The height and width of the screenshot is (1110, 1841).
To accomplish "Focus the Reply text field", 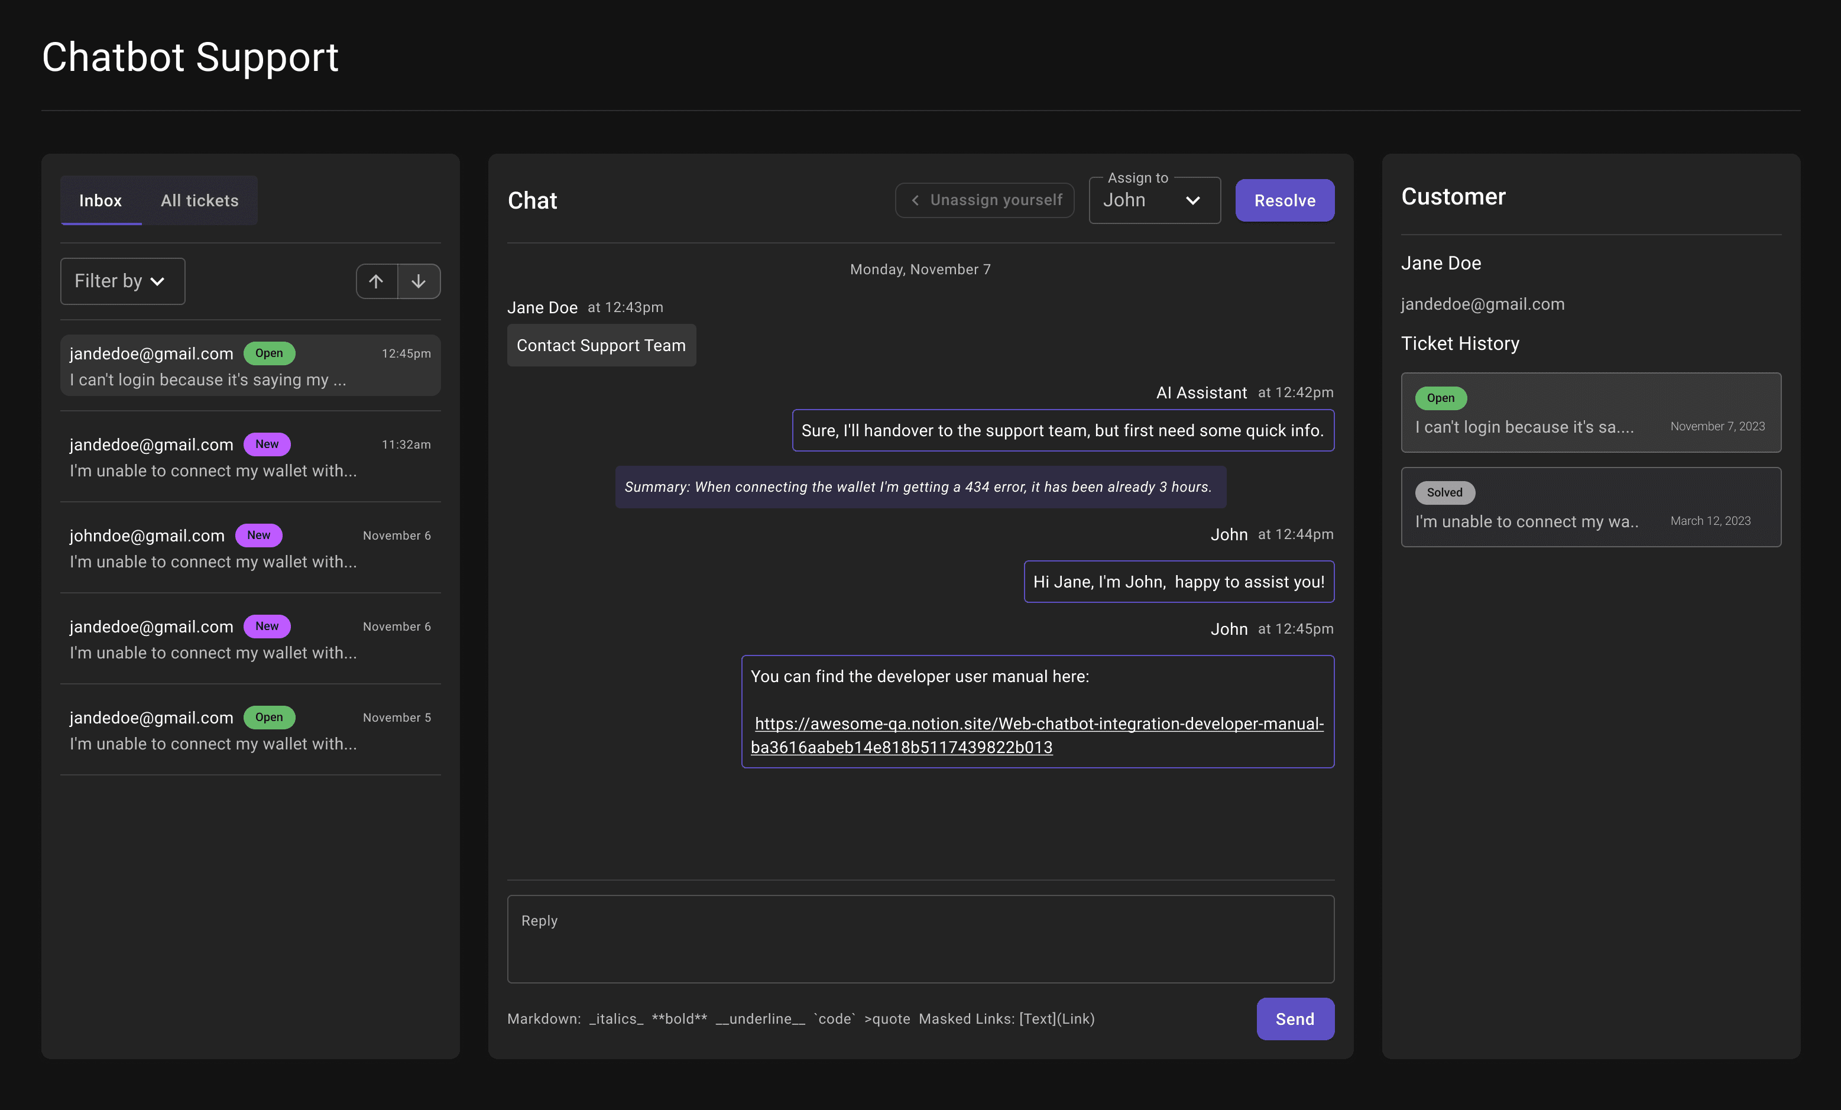I will pyautogui.click(x=920, y=939).
